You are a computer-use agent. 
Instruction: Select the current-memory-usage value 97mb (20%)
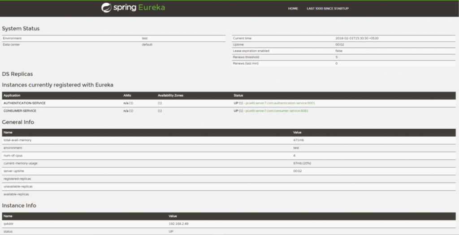click(302, 163)
